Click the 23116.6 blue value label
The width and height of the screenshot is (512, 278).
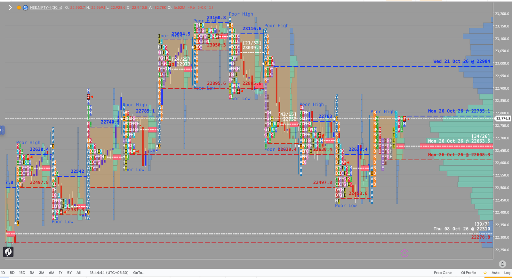coord(252,29)
